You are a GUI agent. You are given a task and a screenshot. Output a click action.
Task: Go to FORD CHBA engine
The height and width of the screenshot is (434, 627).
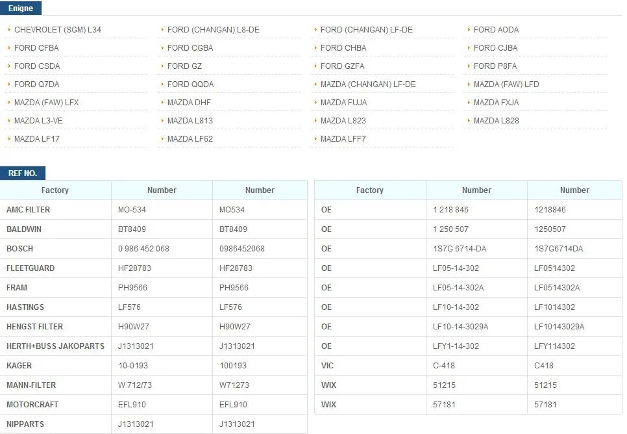click(x=343, y=48)
